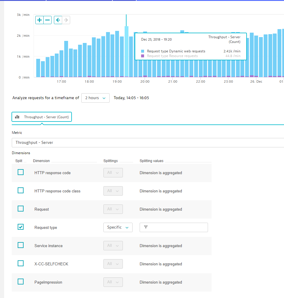Open the Throughput - Server metric dropdown

(147, 143)
